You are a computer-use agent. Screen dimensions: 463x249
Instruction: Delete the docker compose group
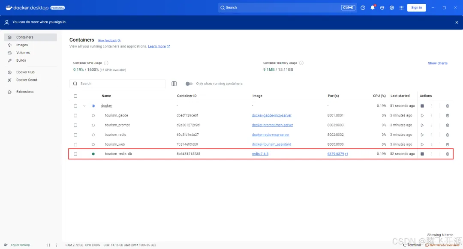[x=447, y=106]
